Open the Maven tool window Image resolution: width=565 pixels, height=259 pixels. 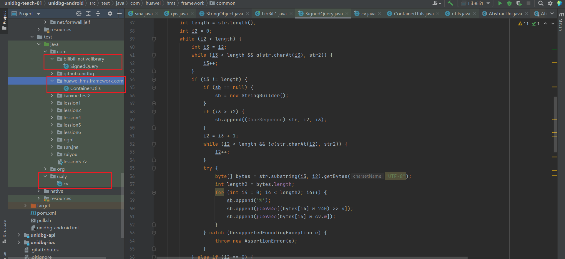561,22
